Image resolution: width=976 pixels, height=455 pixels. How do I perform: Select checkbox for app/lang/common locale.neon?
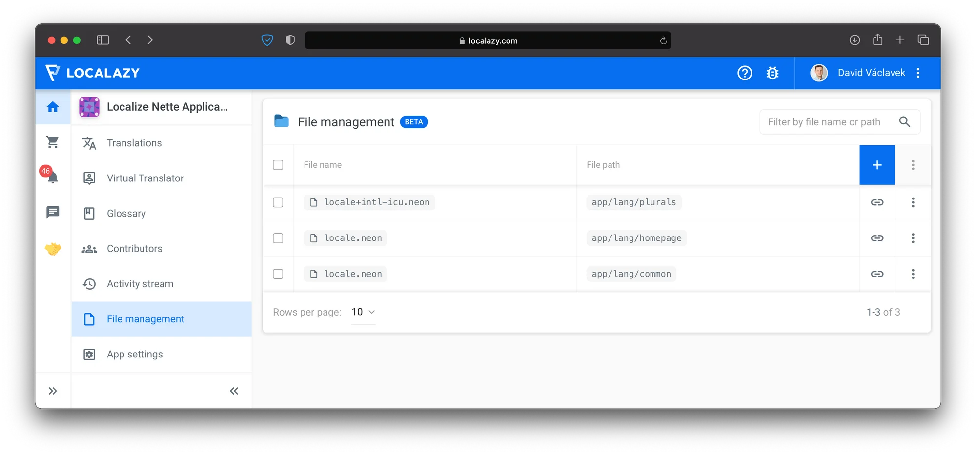(278, 274)
